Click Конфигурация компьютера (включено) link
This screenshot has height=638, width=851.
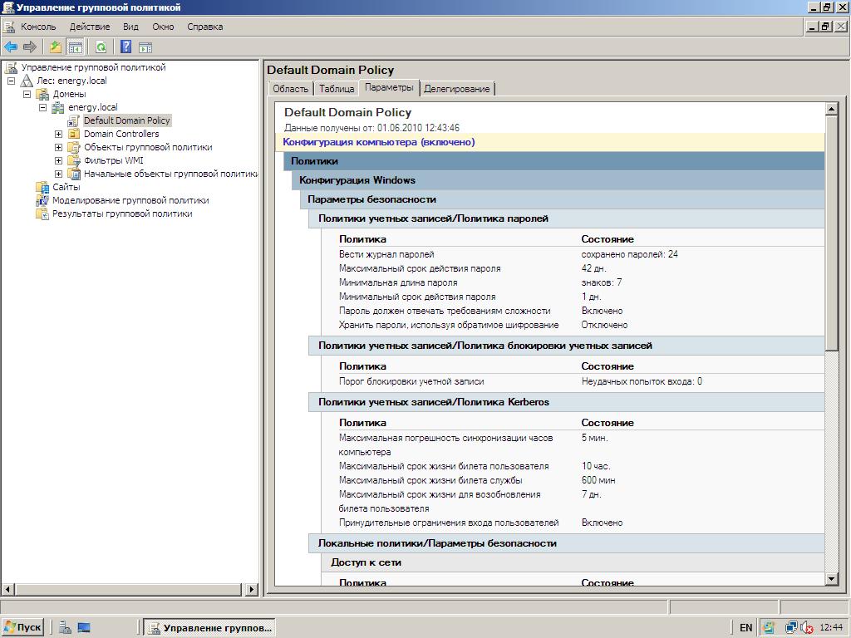click(x=379, y=142)
